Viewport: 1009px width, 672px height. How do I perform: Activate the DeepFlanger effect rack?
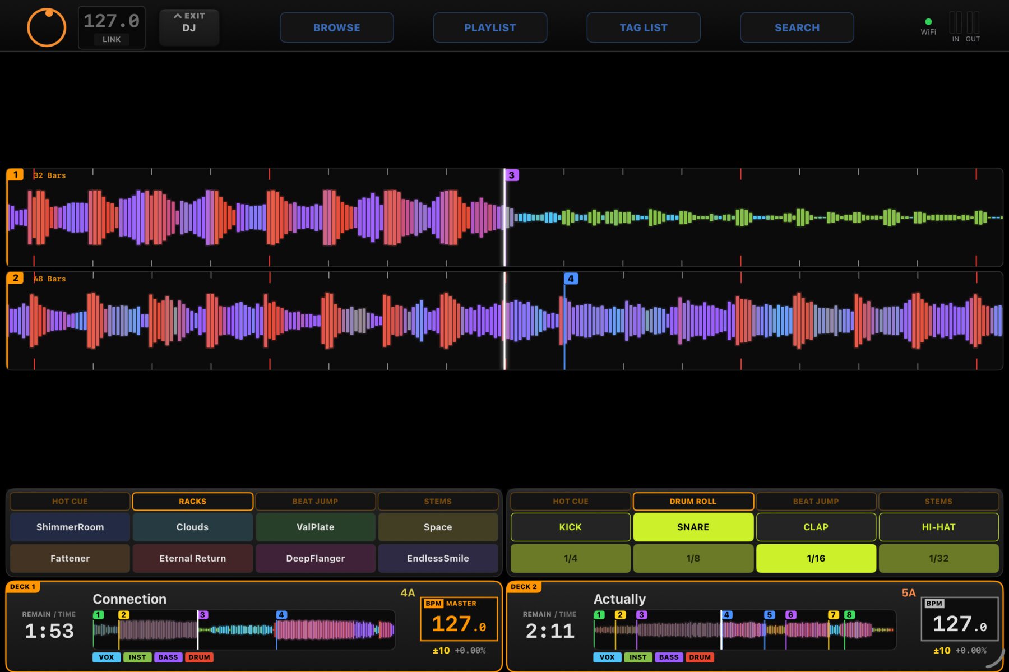(x=315, y=558)
